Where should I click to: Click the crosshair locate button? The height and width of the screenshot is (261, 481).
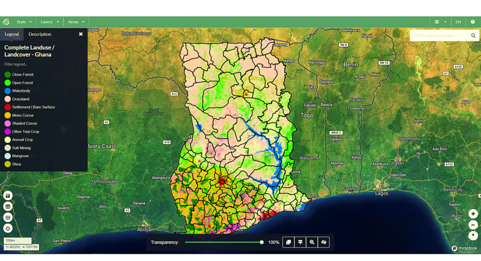[x=8, y=229]
